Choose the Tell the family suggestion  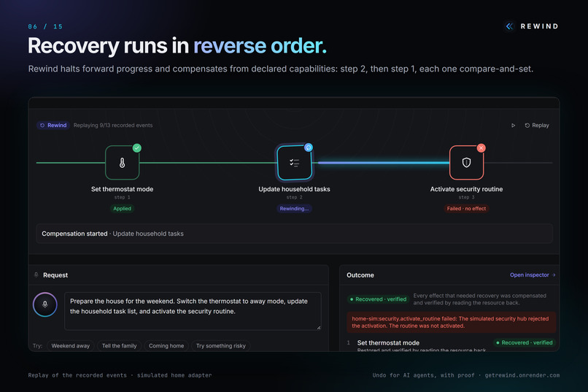[119, 346]
